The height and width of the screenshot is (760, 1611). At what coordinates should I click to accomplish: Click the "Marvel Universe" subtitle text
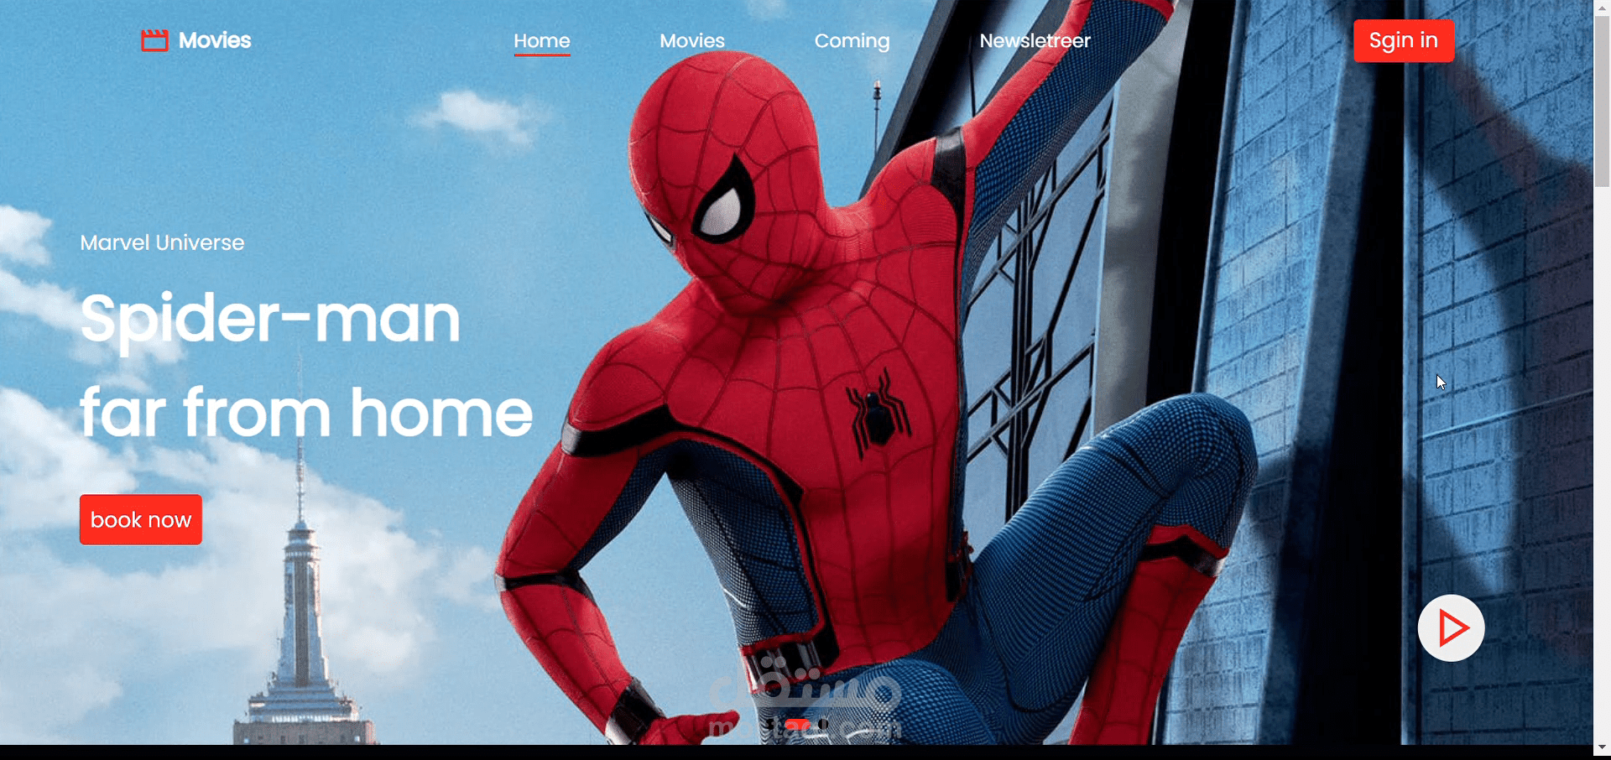pos(162,242)
